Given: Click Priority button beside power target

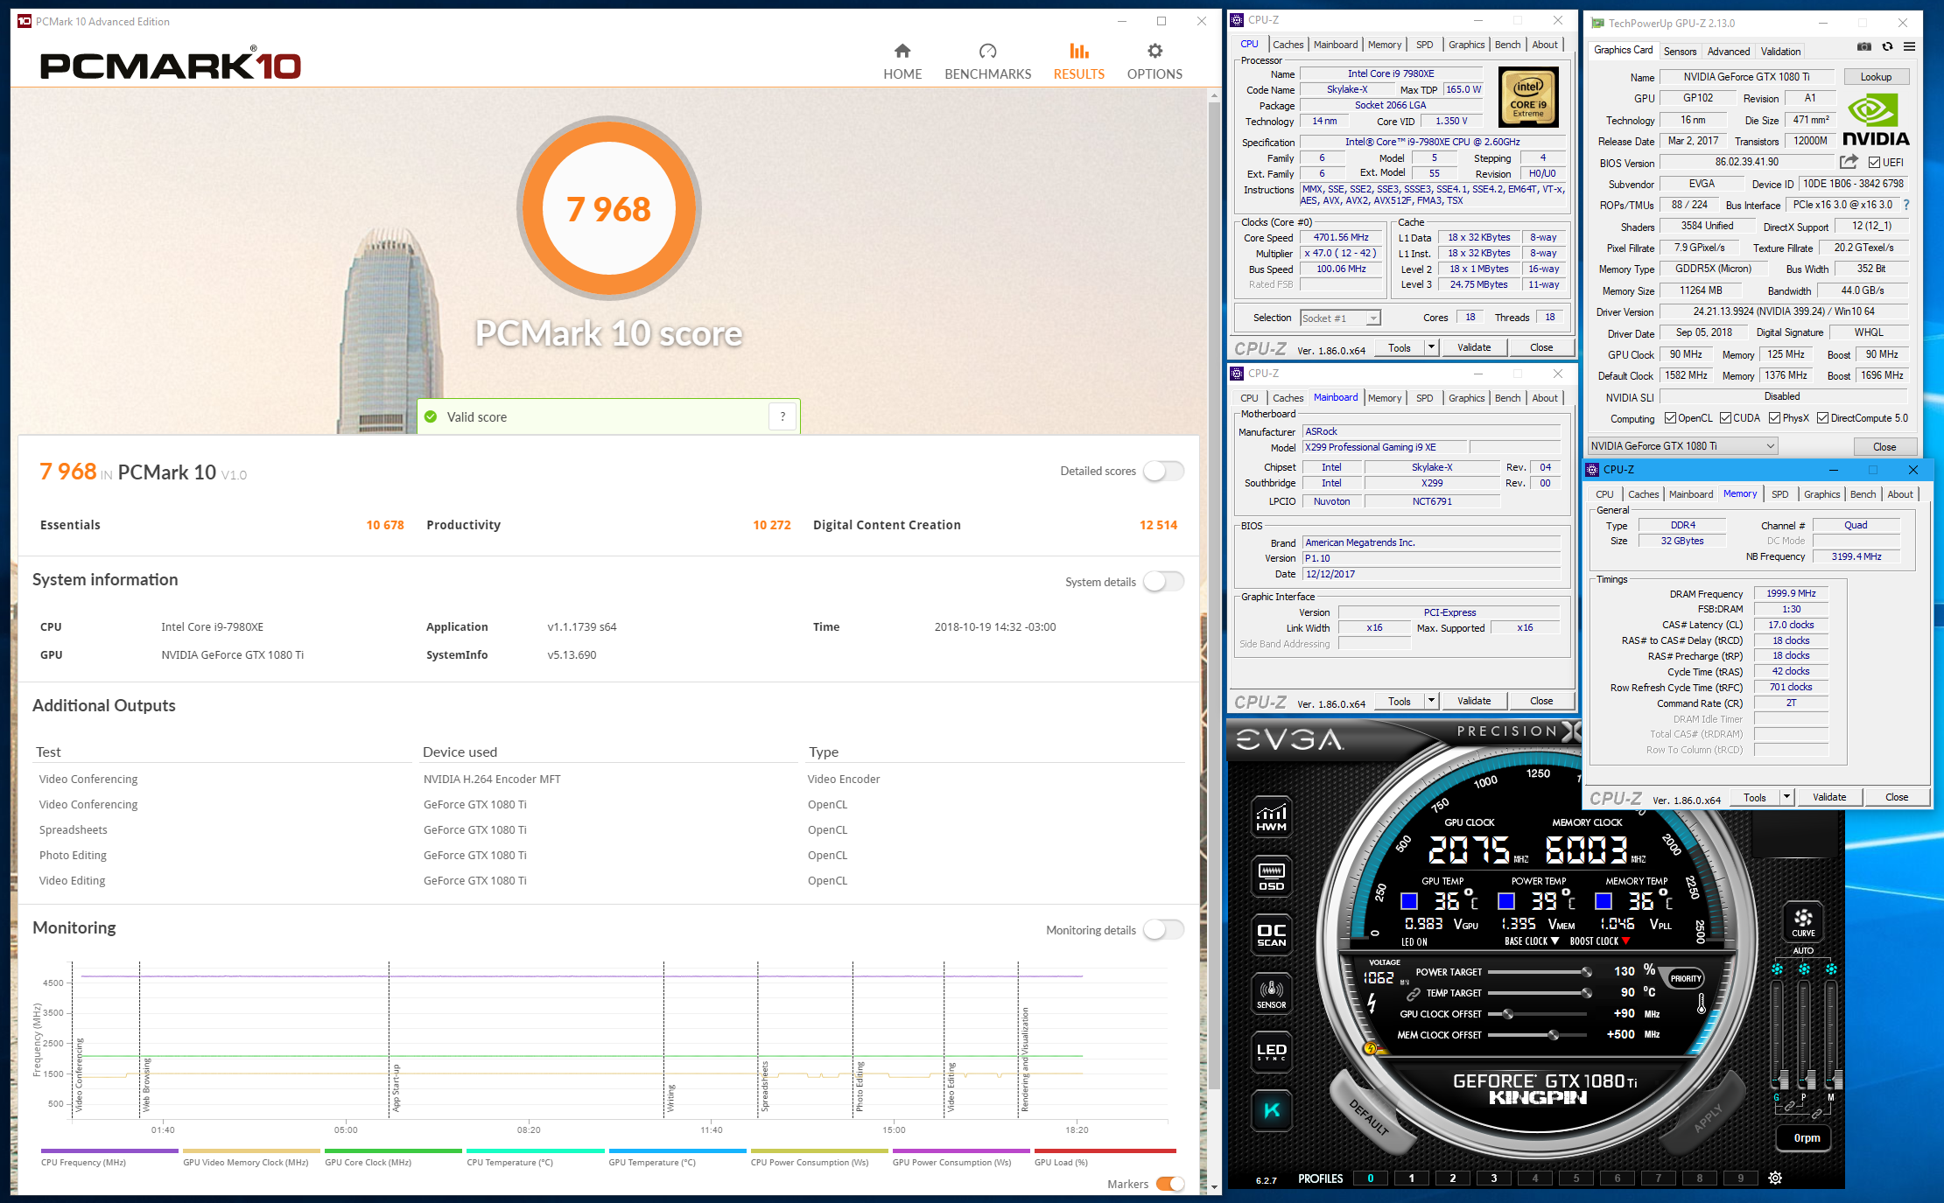Looking at the screenshot, I should click(1685, 978).
